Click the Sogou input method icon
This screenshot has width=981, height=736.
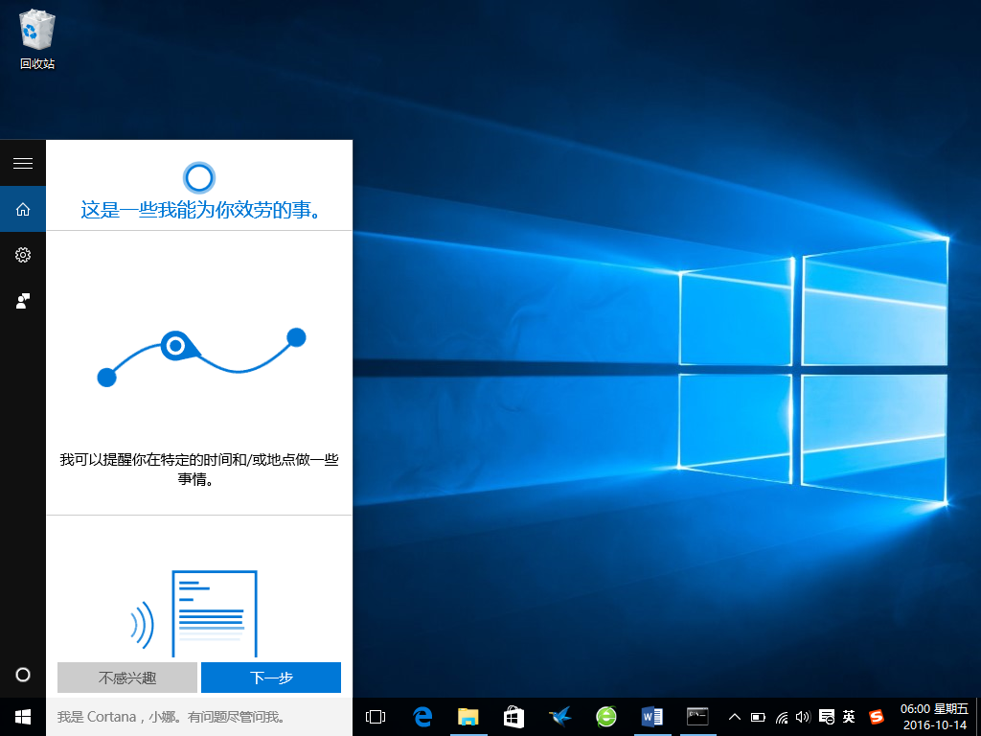pyautogui.click(x=877, y=717)
